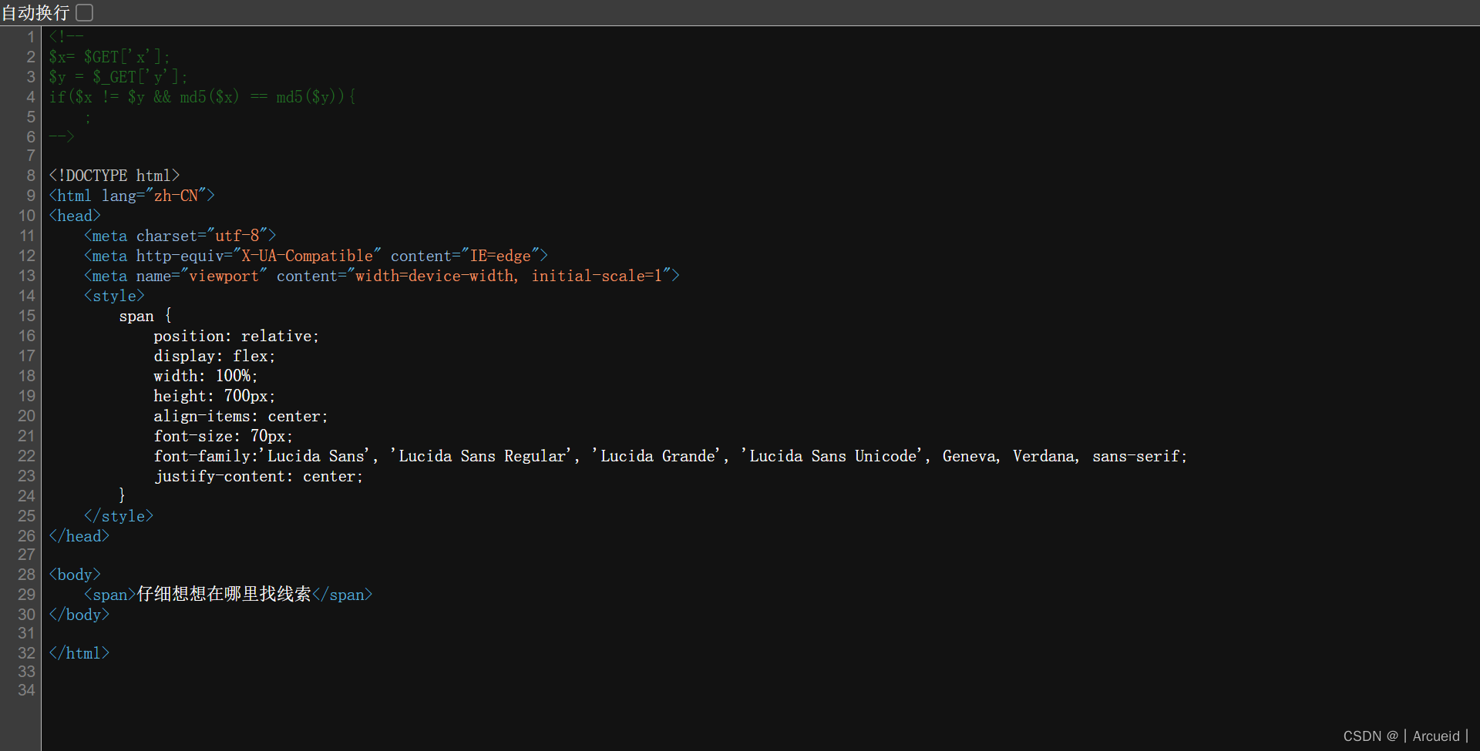1480x751 pixels.
Task: Click line number 29 in the gutter
Action: (27, 595)
